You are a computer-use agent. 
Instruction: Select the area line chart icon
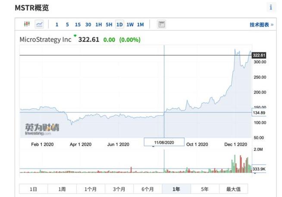[x=39, y=24]
